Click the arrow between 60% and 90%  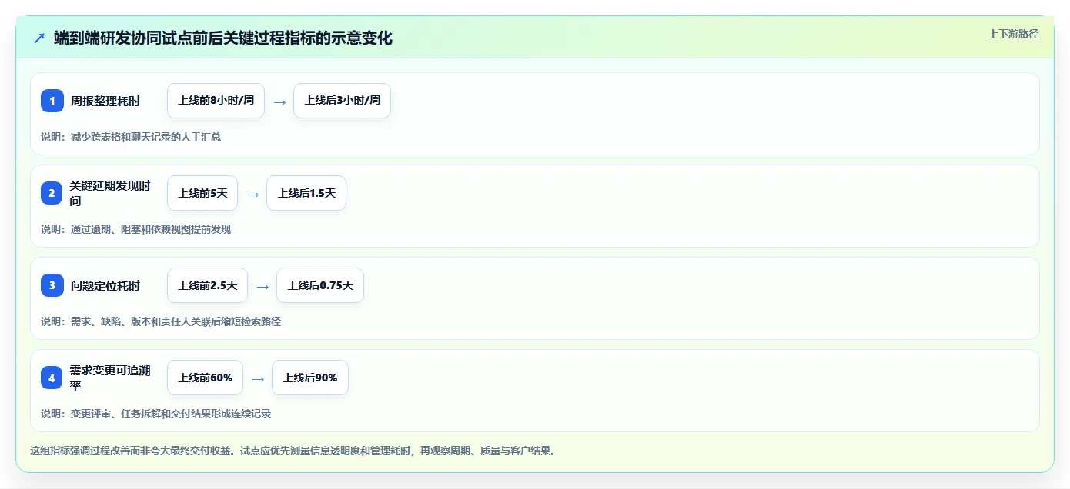pyautogui.click(x=258, y=378)
